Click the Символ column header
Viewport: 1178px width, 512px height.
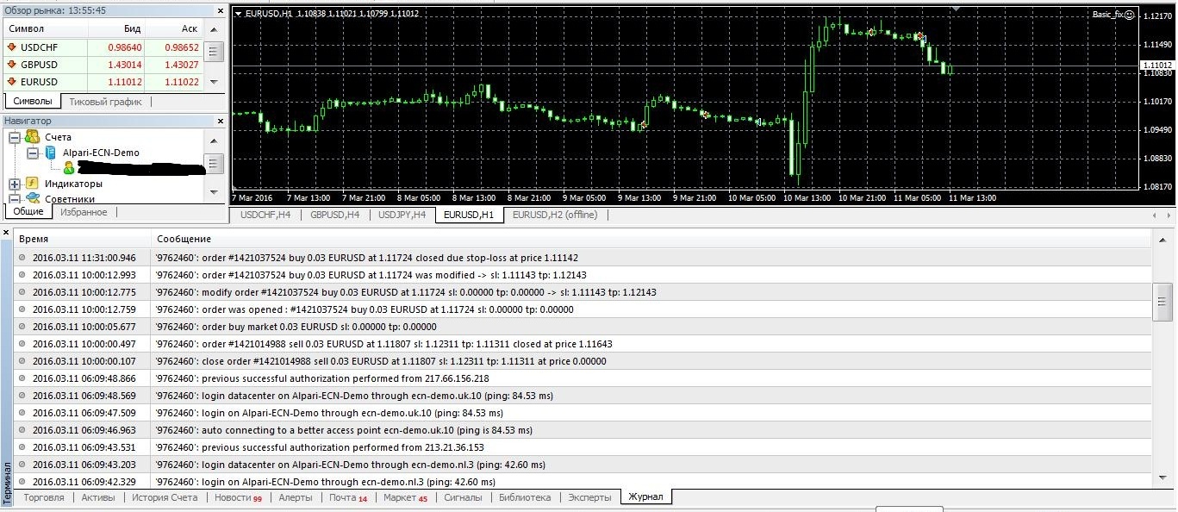tap(45, 28)
